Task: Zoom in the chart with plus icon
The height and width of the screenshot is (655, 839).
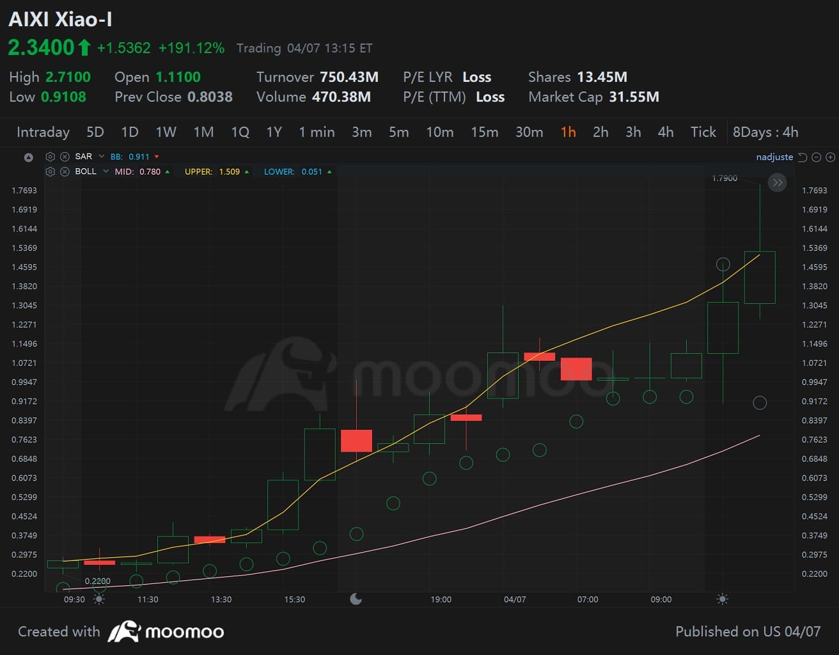Action: click(x=830, y=157)
